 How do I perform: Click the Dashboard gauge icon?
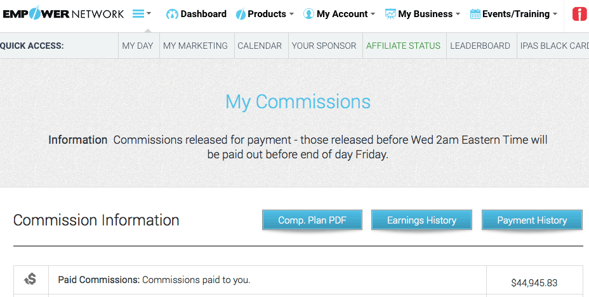[172, 15]
